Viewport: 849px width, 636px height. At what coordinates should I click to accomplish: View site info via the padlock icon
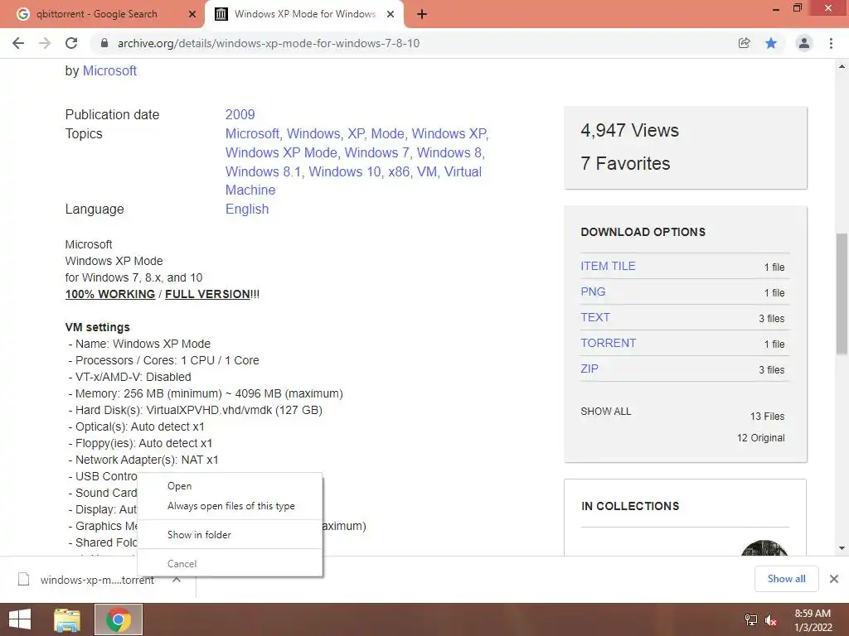pos(104,43)
